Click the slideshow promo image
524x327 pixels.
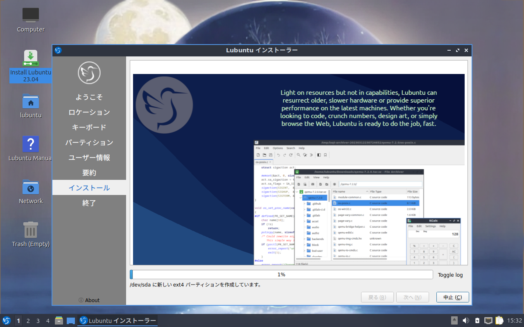(x=299, y=169)
